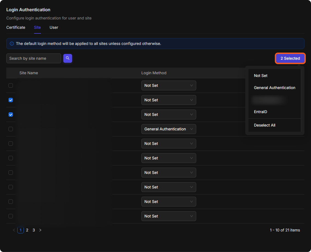Click the Login Method column header
This screenshot has height=252, width=311.
click(x=154, y=73)
